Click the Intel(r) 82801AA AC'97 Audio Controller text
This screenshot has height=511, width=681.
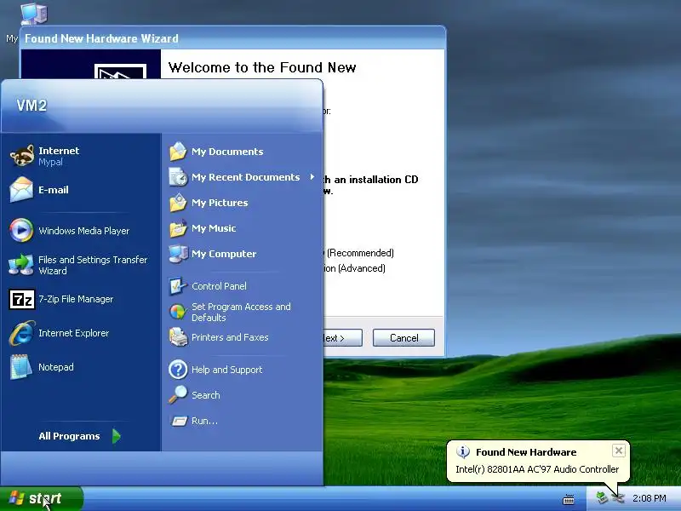point(537,469)
